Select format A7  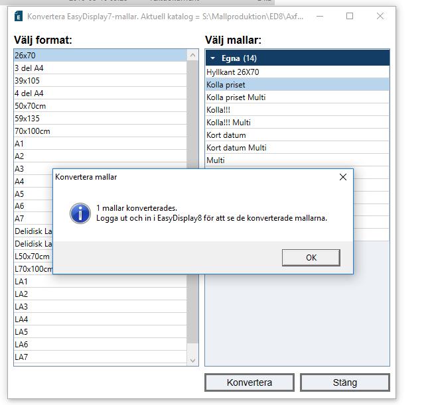coord(33,219)
